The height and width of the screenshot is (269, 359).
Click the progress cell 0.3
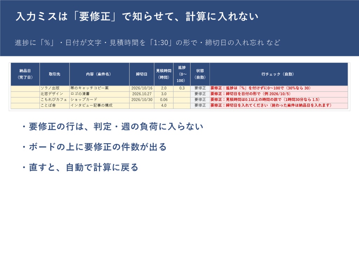[x=182, y=88]
